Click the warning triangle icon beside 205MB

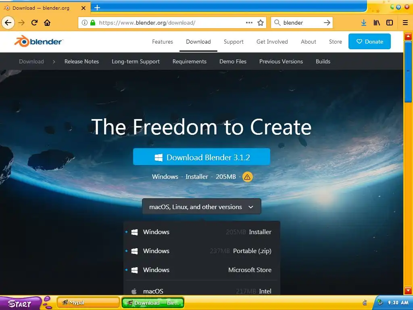tap(247, 177)
